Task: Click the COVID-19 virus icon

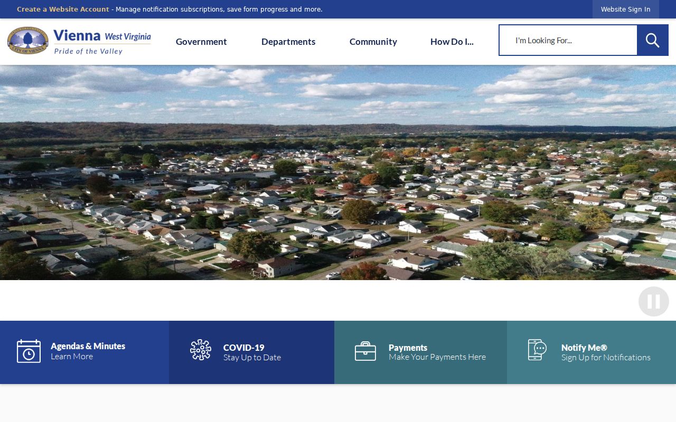Action: click(x=201, y=350)
